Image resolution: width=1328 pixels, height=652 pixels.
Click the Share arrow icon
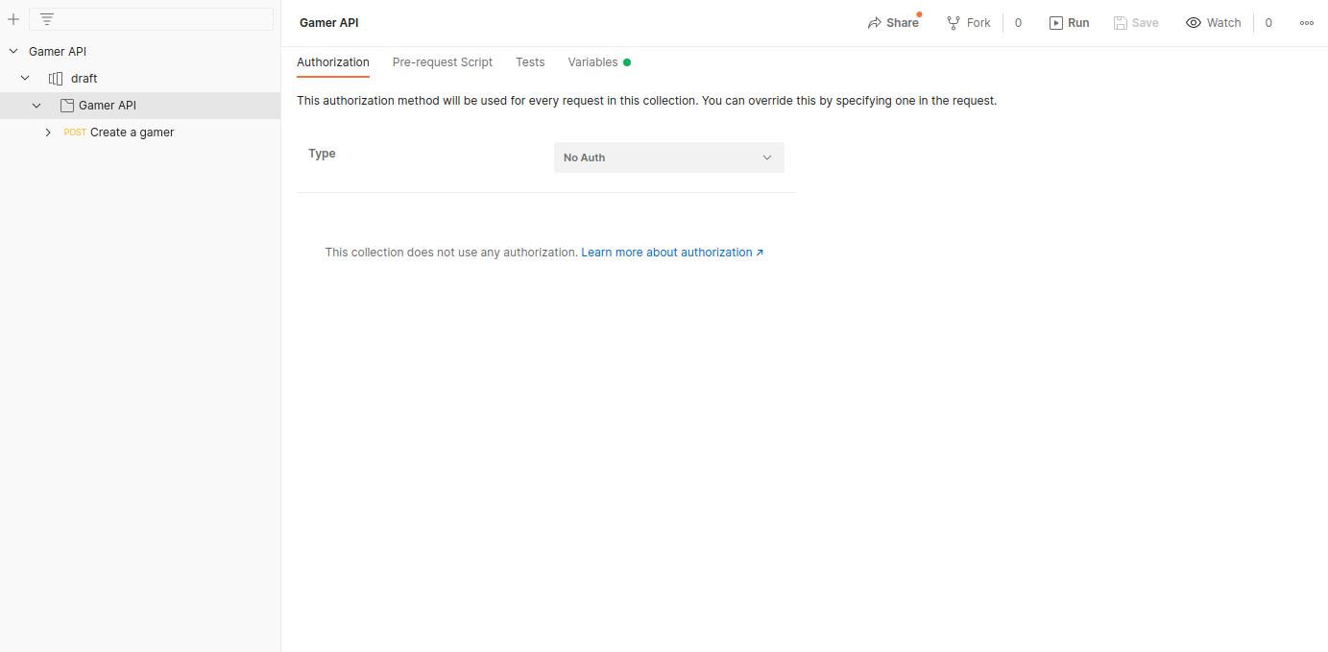(875, 23)
